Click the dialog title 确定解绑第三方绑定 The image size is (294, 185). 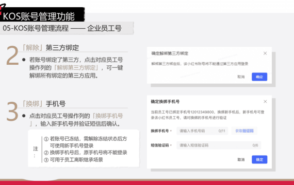coord(170,53)
